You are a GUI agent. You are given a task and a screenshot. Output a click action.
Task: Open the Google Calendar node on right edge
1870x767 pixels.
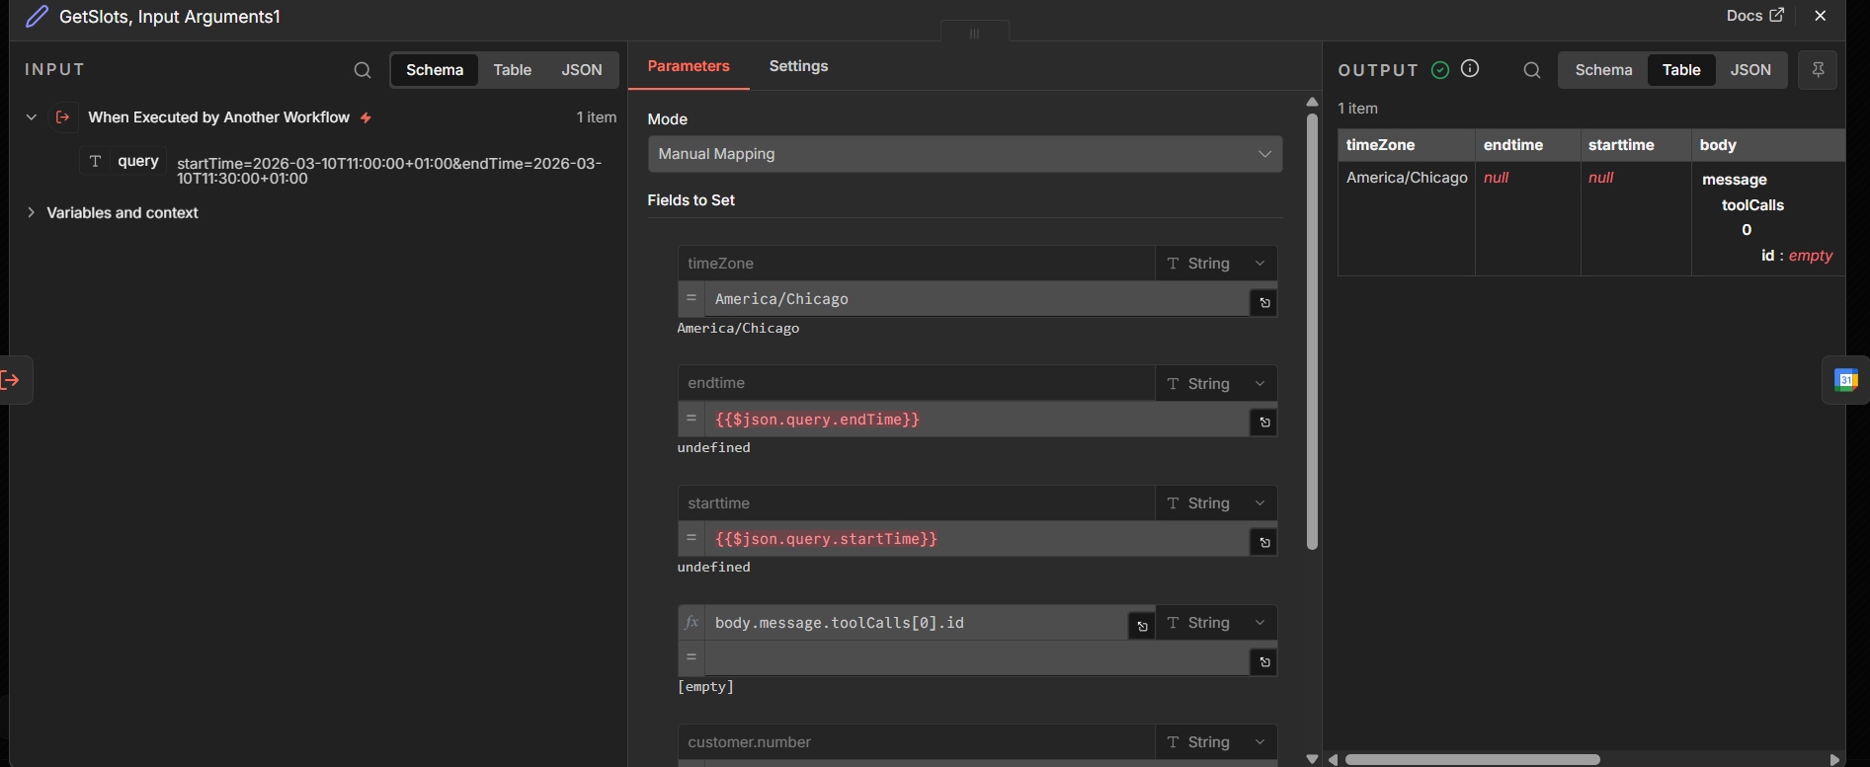coord(1844,380)
